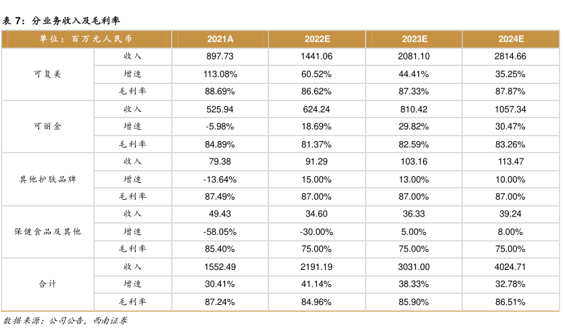Click the -58.05% growth rate cell

(x=220, y=231)
